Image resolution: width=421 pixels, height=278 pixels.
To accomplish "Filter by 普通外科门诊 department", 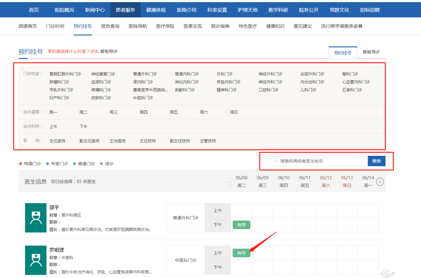I will [145, 74].
